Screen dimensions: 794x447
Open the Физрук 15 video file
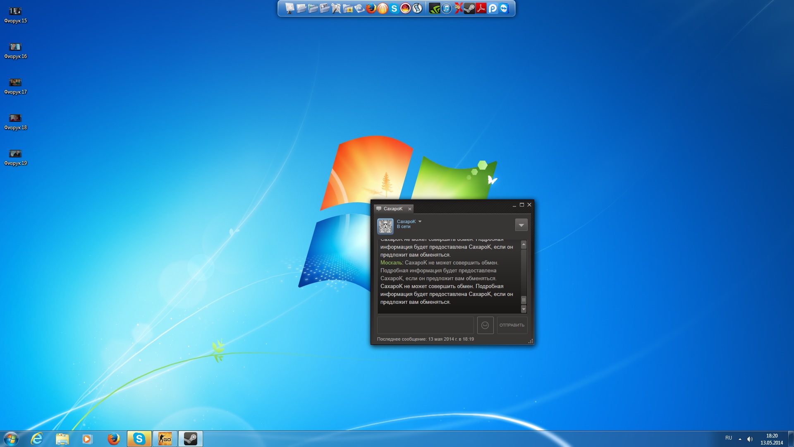pos(15,15)
